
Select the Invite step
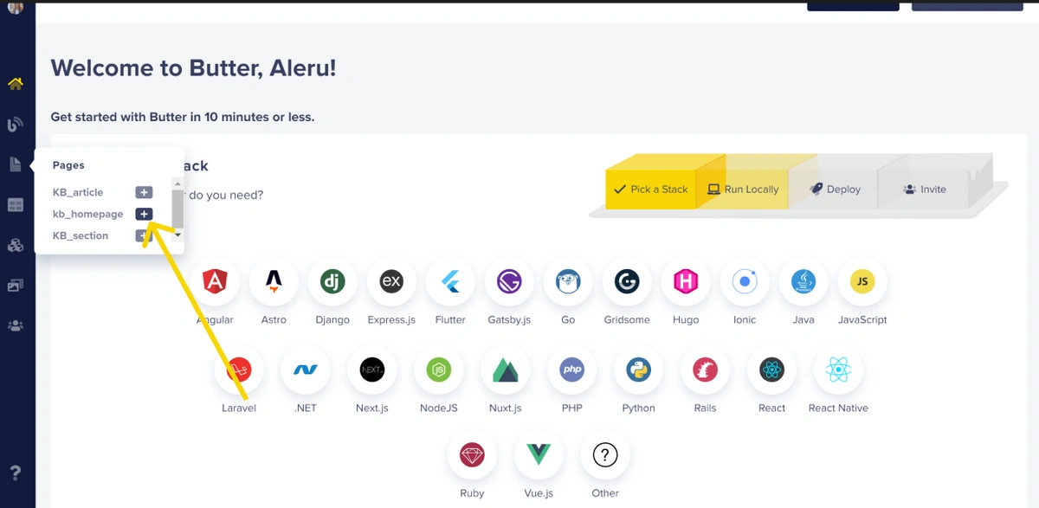coord(925,189)
